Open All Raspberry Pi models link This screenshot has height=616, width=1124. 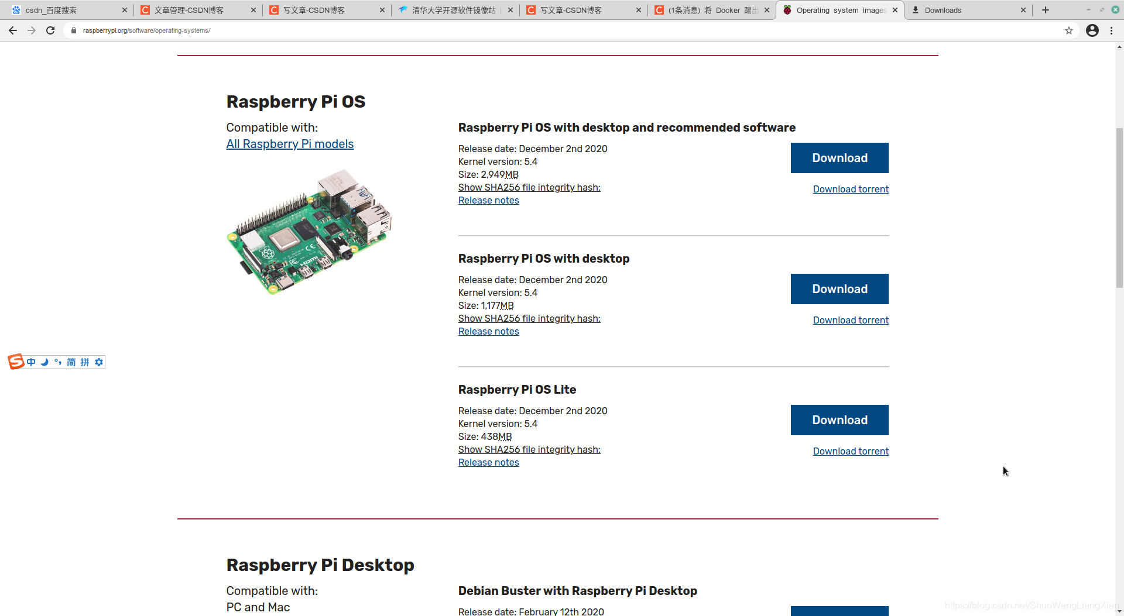pos(290,144)
